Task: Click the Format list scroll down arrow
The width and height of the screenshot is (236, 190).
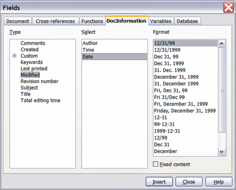Action: (222, 152)
